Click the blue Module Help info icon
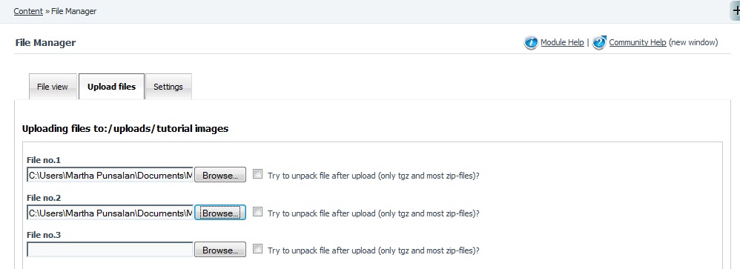 pyautogui.click(x=531, y=42)
